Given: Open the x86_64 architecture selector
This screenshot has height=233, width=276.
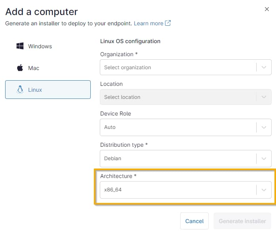Looking at the screenshot, I should [x=178, y=190].
